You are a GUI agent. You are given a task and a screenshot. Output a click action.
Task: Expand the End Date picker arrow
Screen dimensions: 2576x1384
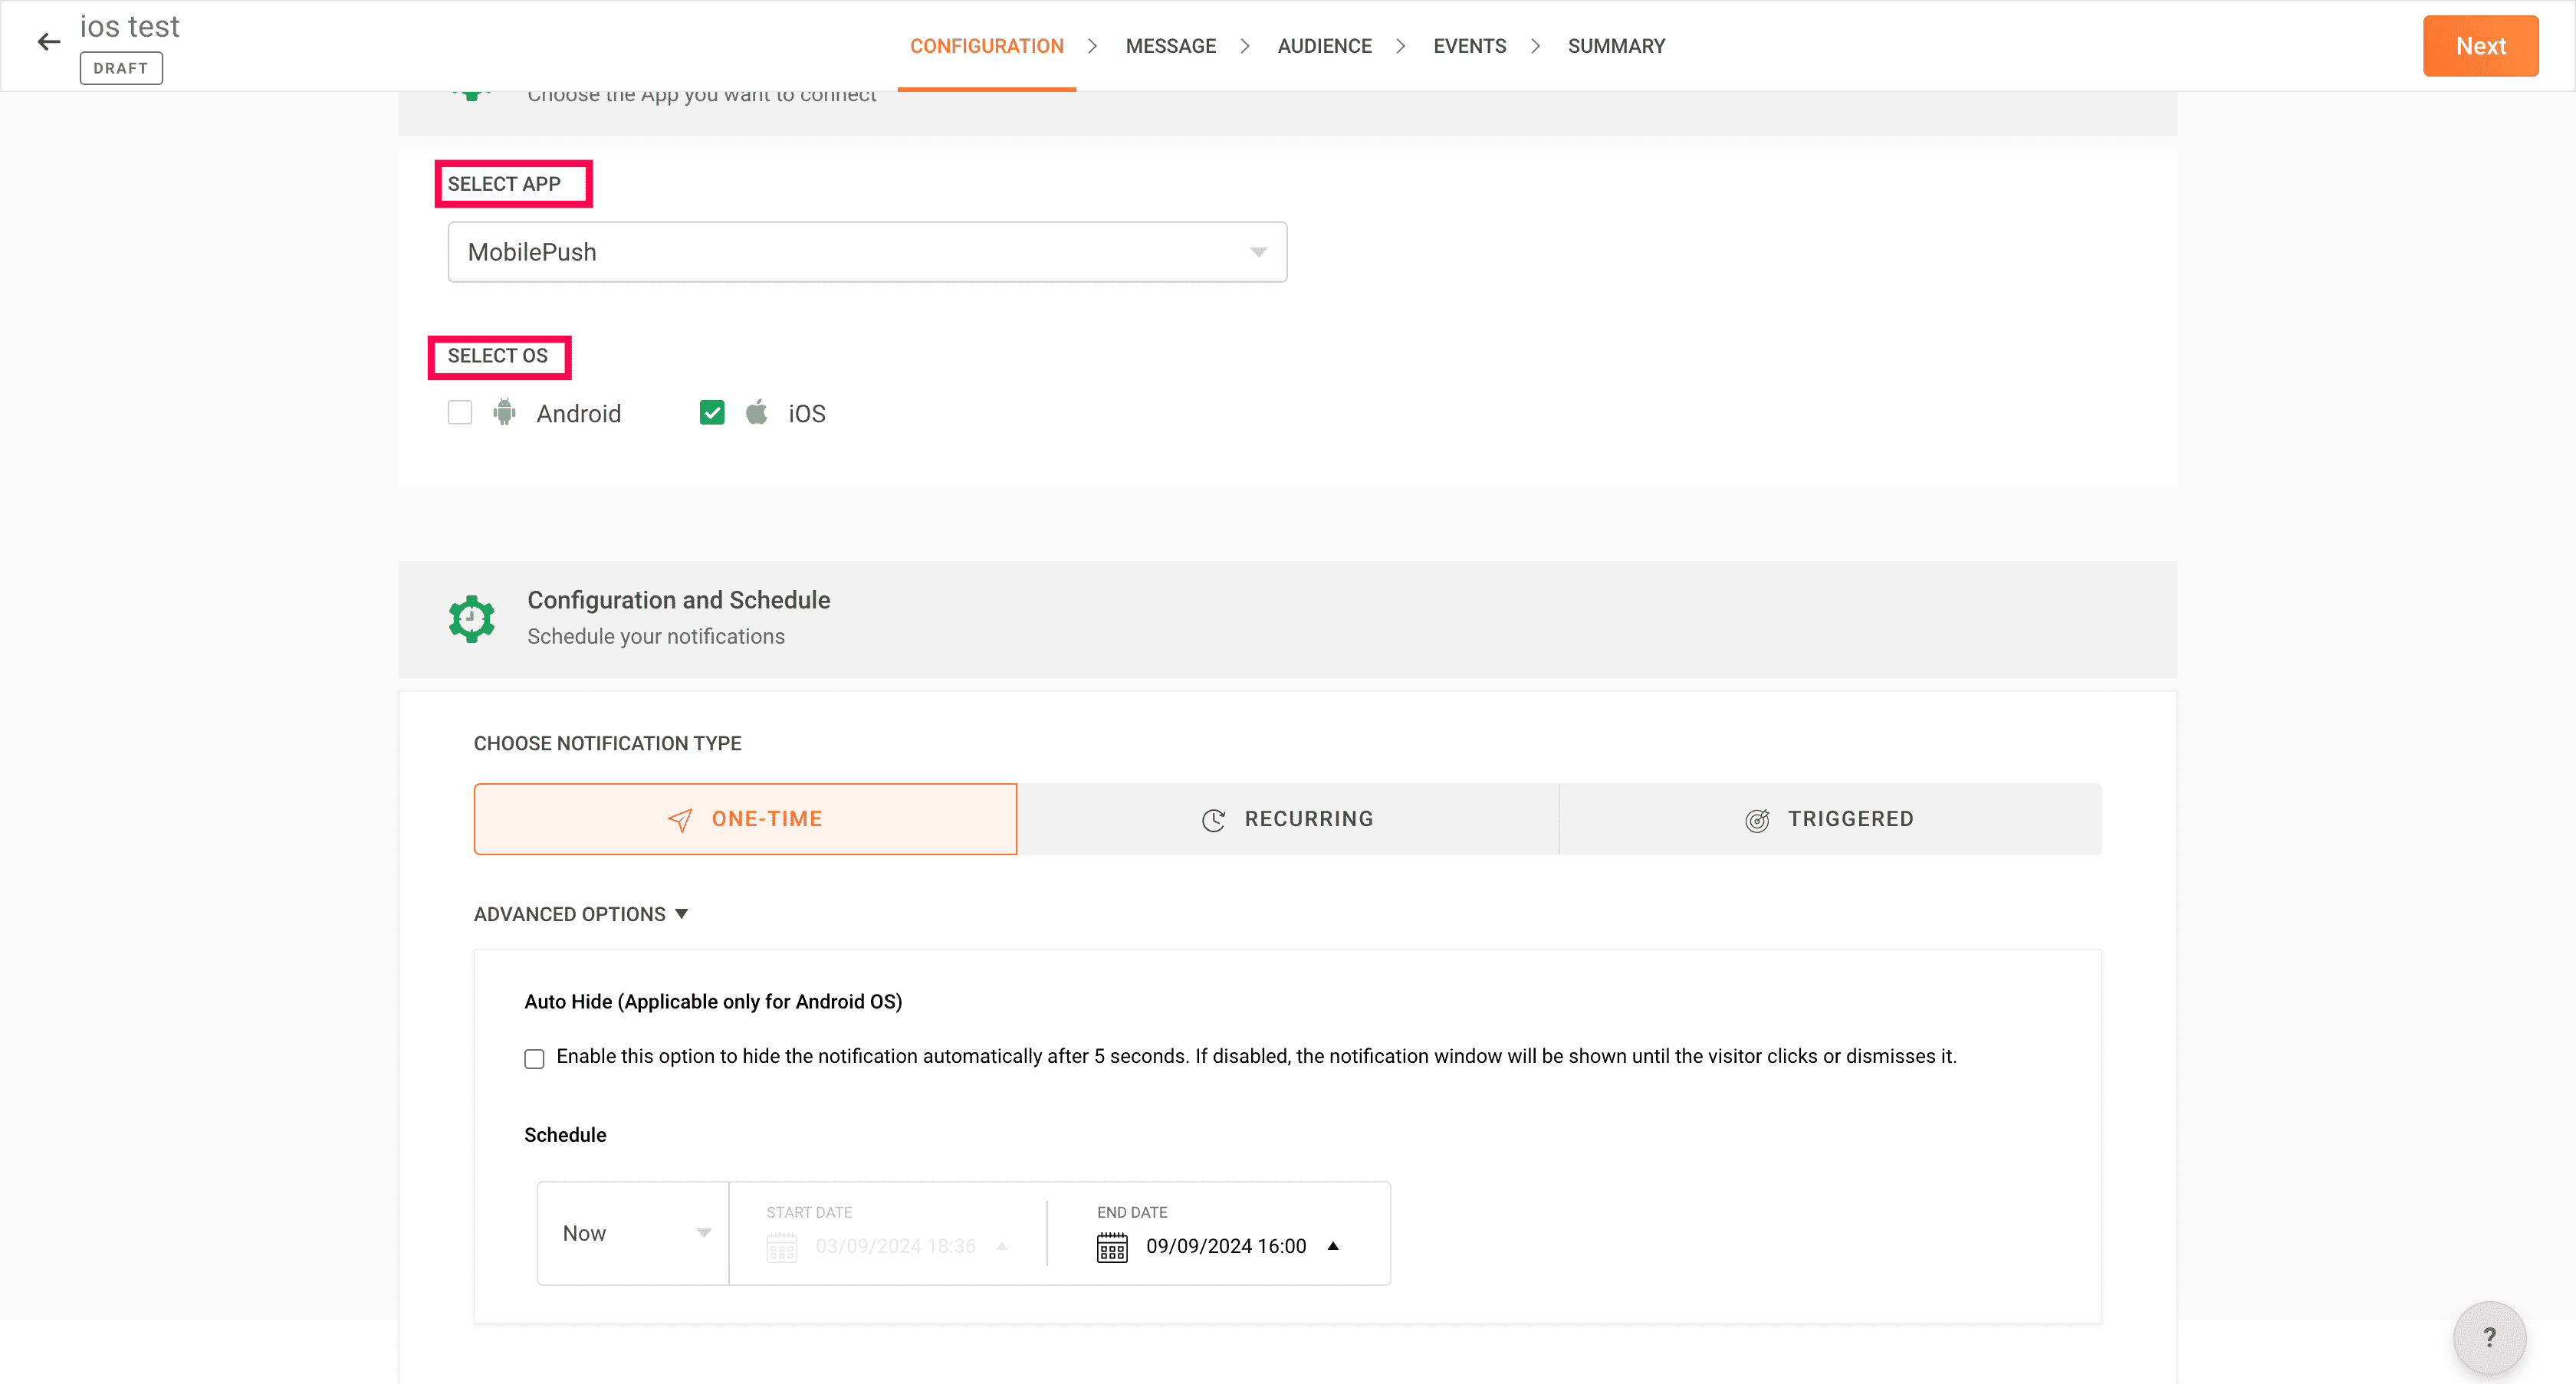[x=1333, y=1246]
